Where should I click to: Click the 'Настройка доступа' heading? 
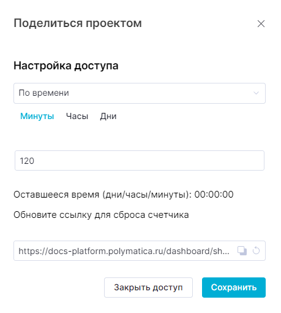pyautogui.click(x=66, y=66)
